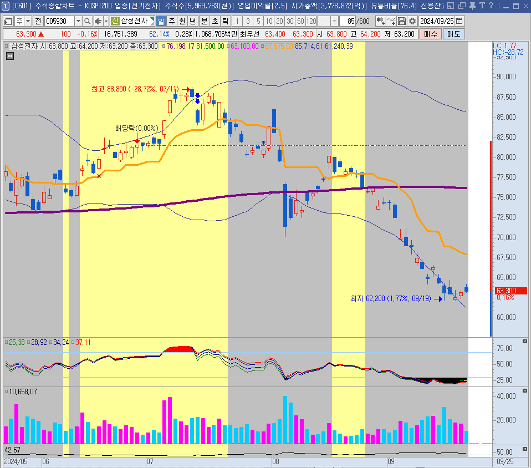Viewport: 531px width, 468px height.
Task: Click the speaker sound alert icon
Action: tap(98, 22)
